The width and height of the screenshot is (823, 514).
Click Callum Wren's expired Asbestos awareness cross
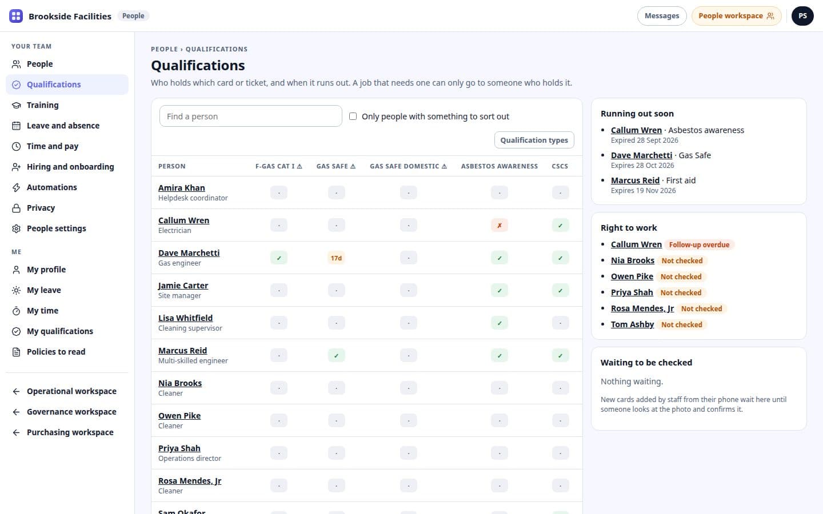tap(499, 226)
